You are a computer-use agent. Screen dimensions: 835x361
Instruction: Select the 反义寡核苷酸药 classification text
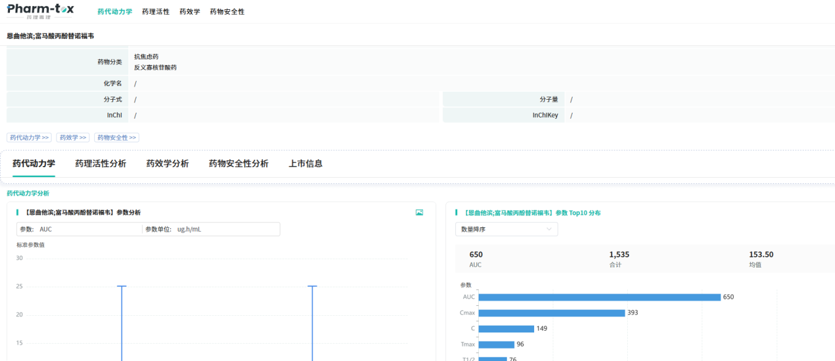pos(155,67)
